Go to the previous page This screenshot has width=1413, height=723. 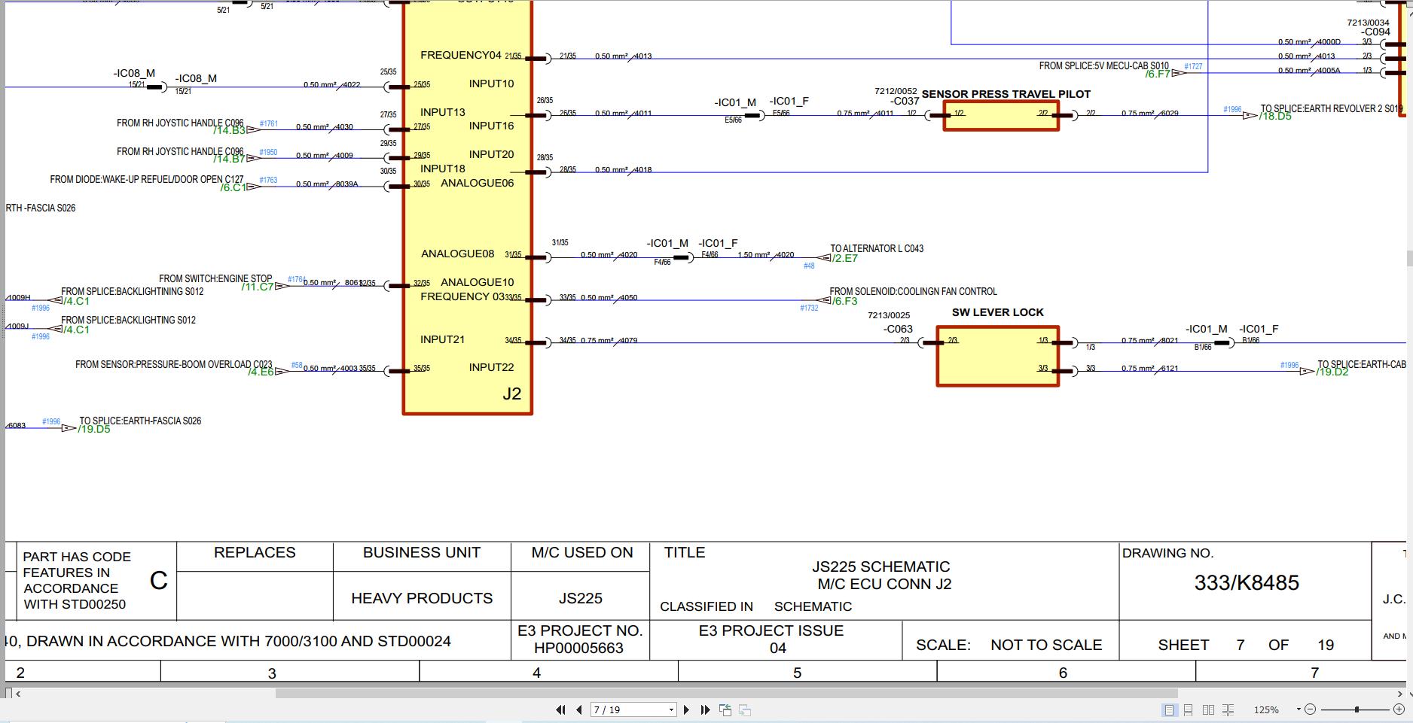[578, 709]
